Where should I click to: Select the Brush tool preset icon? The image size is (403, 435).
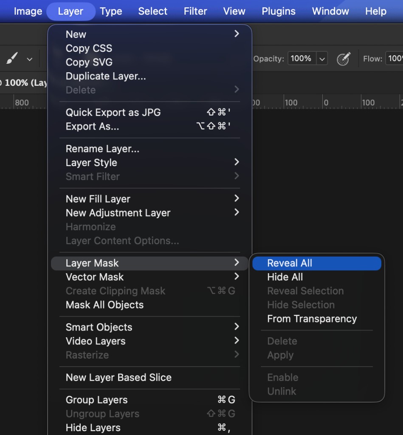coord(12,59)
